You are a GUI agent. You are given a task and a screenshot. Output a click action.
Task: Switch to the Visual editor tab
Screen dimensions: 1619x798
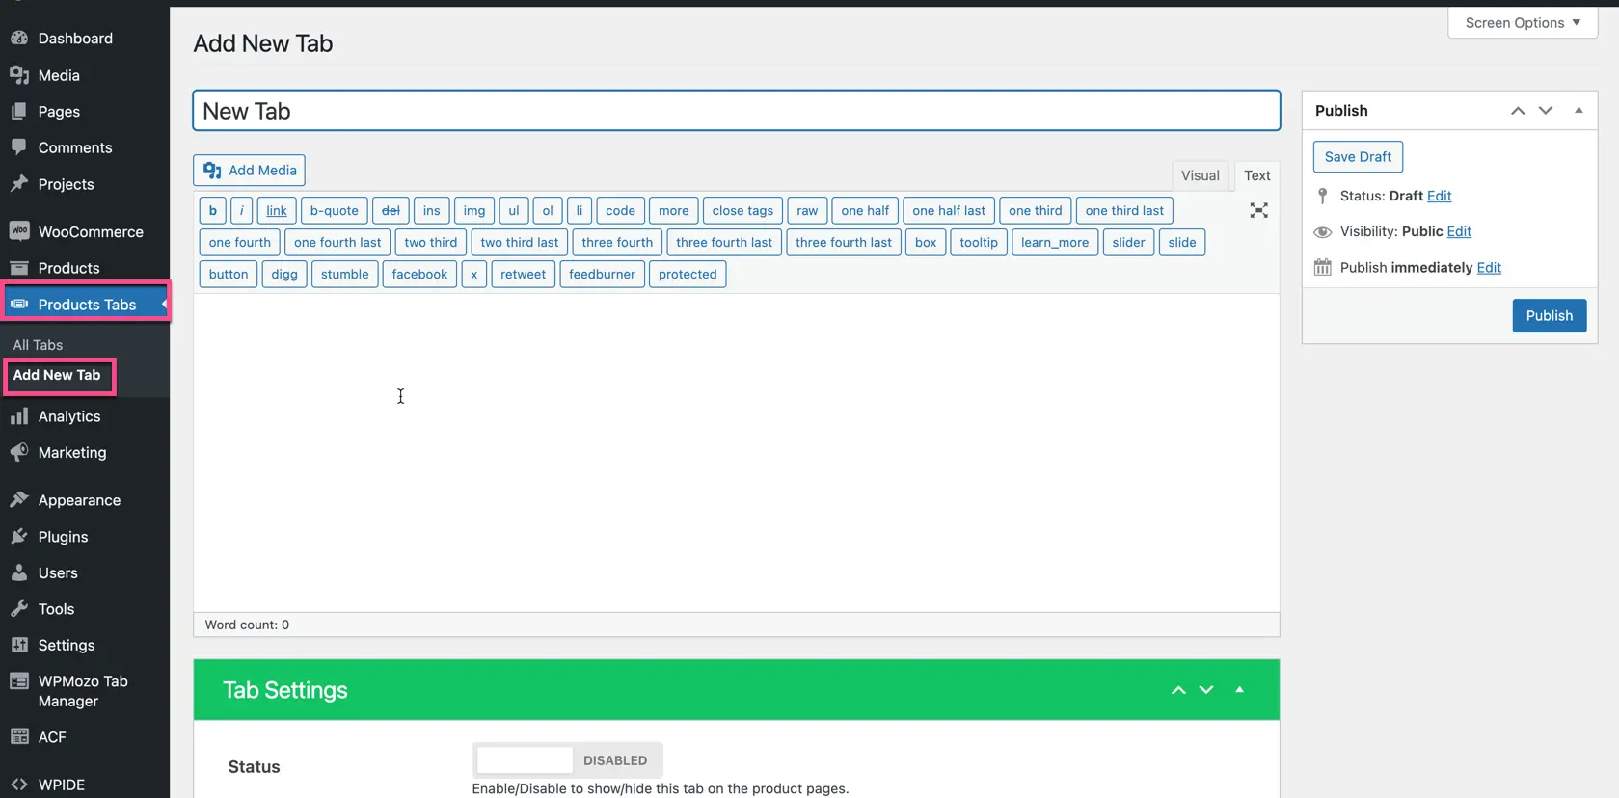1200,175
